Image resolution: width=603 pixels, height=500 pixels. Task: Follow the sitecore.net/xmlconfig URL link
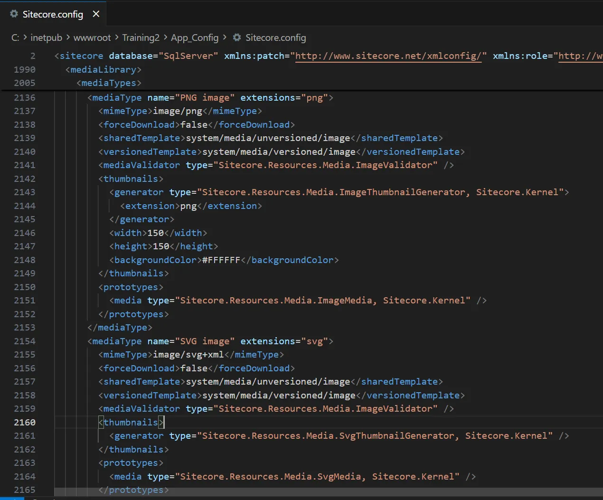pos(388,56)
